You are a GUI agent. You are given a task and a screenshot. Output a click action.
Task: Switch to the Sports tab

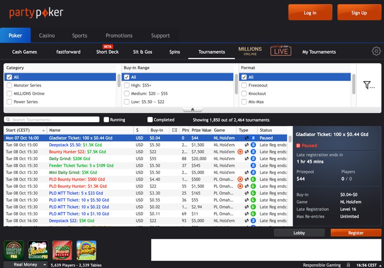(x=80, y=35)
